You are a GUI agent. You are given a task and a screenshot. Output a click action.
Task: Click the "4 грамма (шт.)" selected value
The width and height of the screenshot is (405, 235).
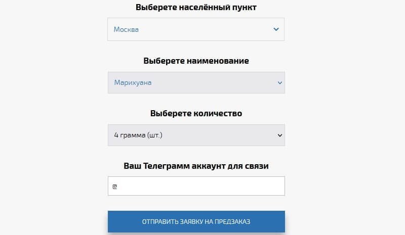[x=138, y=135]
